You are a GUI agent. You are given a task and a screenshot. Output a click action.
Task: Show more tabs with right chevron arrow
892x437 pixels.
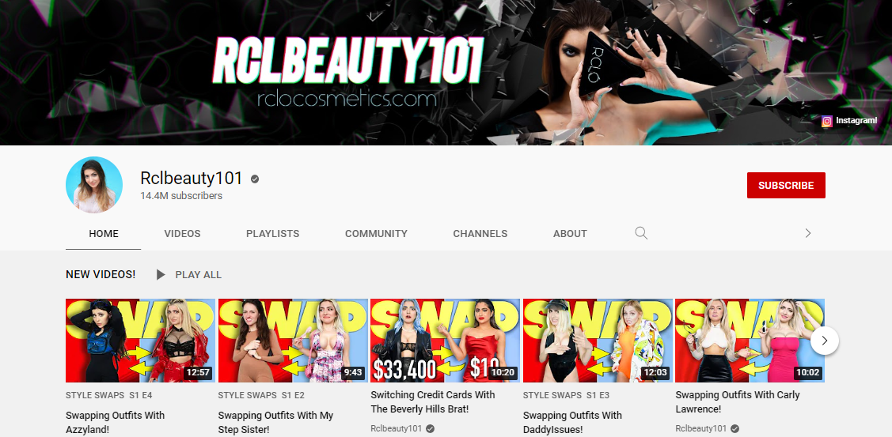click(808, 233)
